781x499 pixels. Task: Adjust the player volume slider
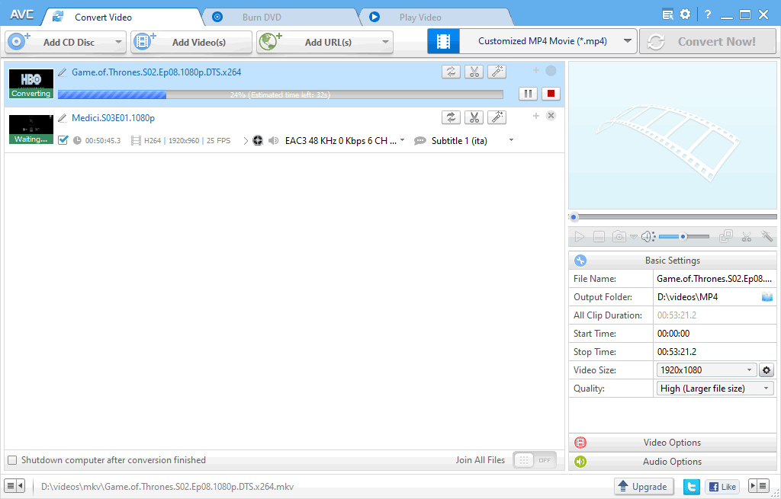coord(684,237)
